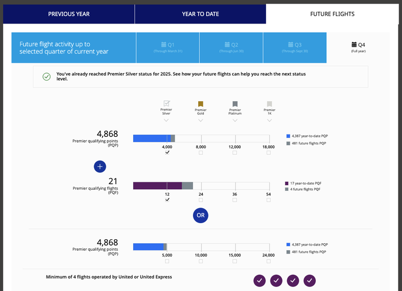Click the last purple flight checkmark circle
Image resolution: width=402 pixels, height=291 pixels.
pos(310,281)
